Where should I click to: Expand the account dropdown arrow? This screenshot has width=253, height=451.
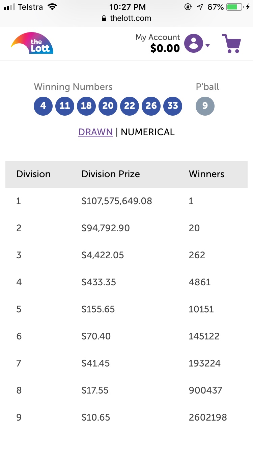pos(207,46)
